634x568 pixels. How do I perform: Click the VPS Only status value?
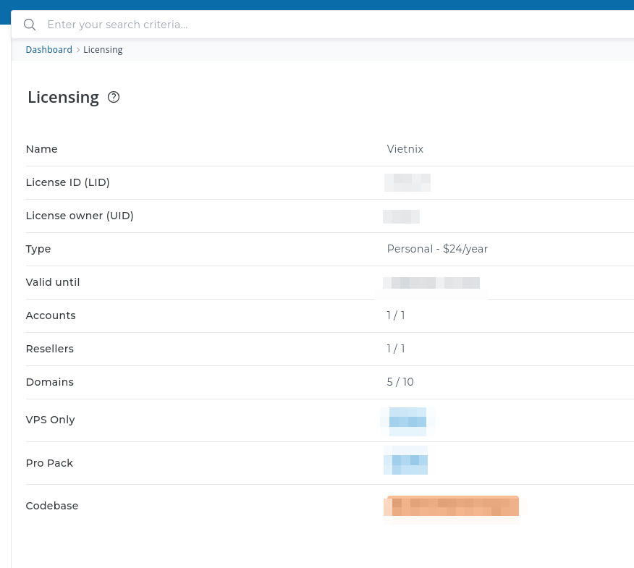point(407,420)
